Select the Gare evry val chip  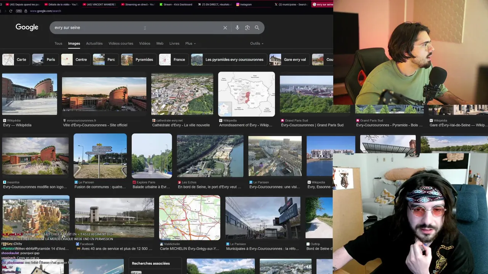tap(289, 59)
